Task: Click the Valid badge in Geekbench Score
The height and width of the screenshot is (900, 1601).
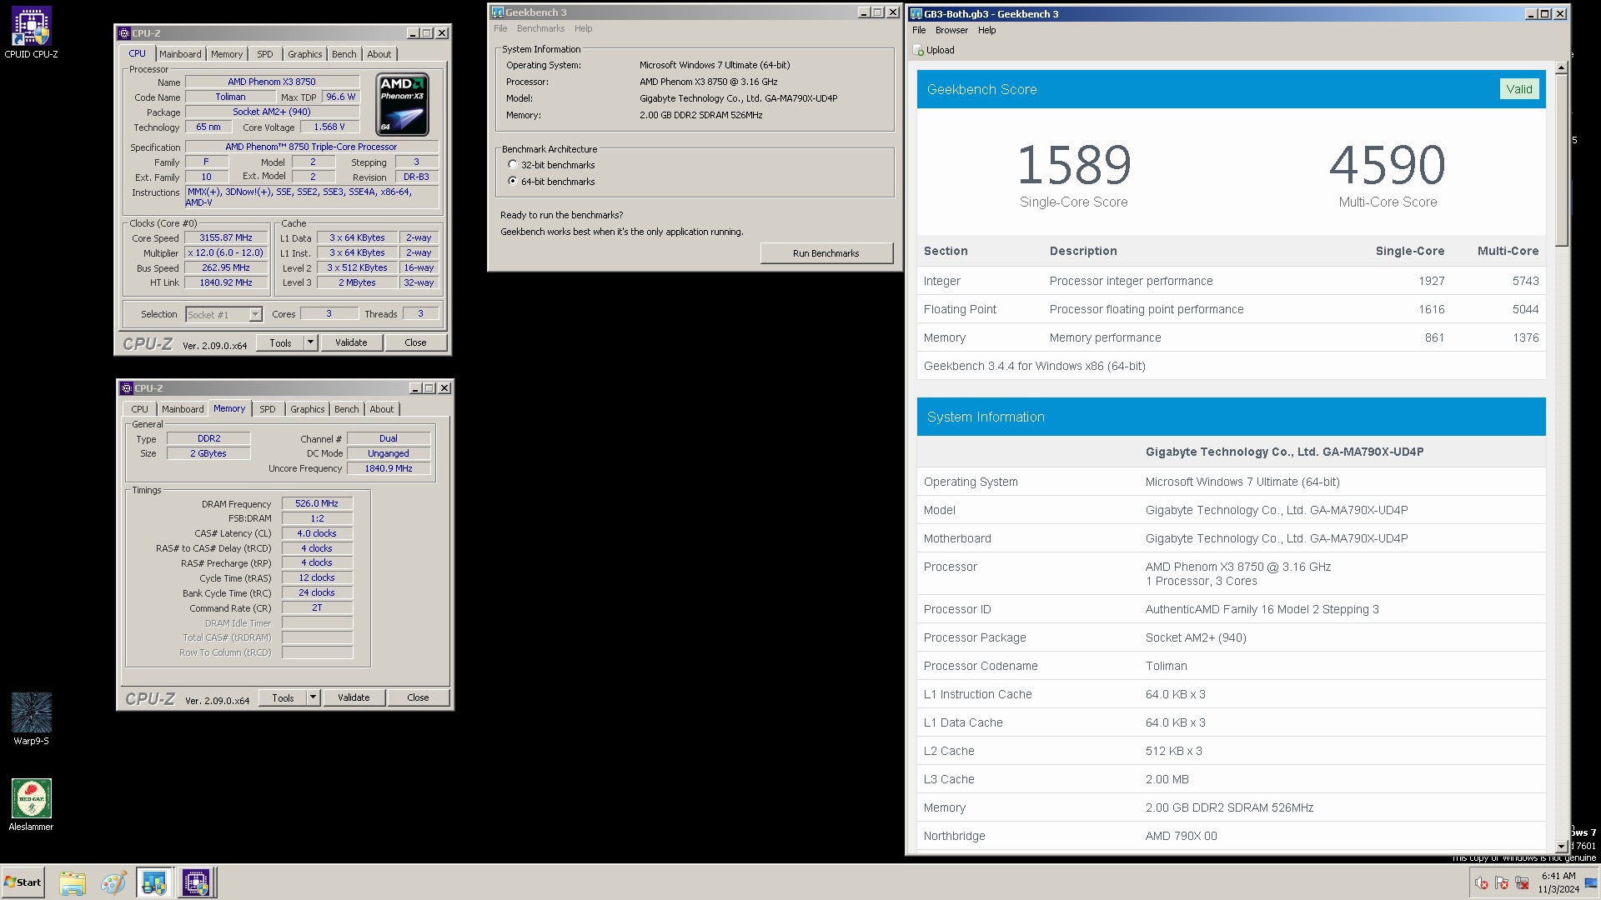Action: (1518, 89)
